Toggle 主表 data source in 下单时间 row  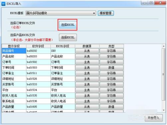pos(87,68)
